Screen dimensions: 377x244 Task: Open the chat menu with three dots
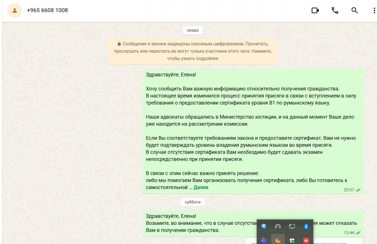coord(374,10)
